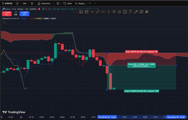The image size is (188, 120).
Task: Start bar Replay mode
Action: coord(80,4)
